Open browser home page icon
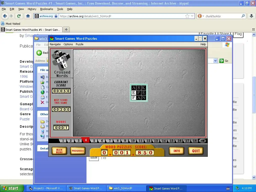The width and height of the screenshot is (256, 192). 28,16
